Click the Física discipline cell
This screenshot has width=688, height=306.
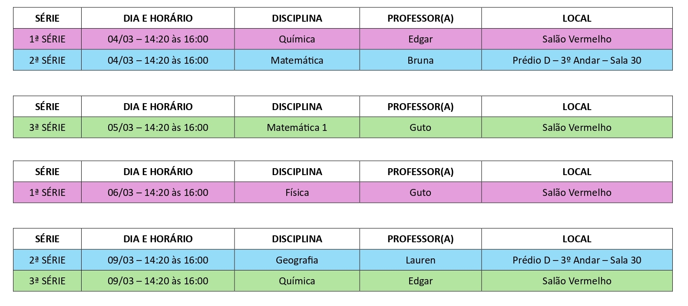[297, 192]
